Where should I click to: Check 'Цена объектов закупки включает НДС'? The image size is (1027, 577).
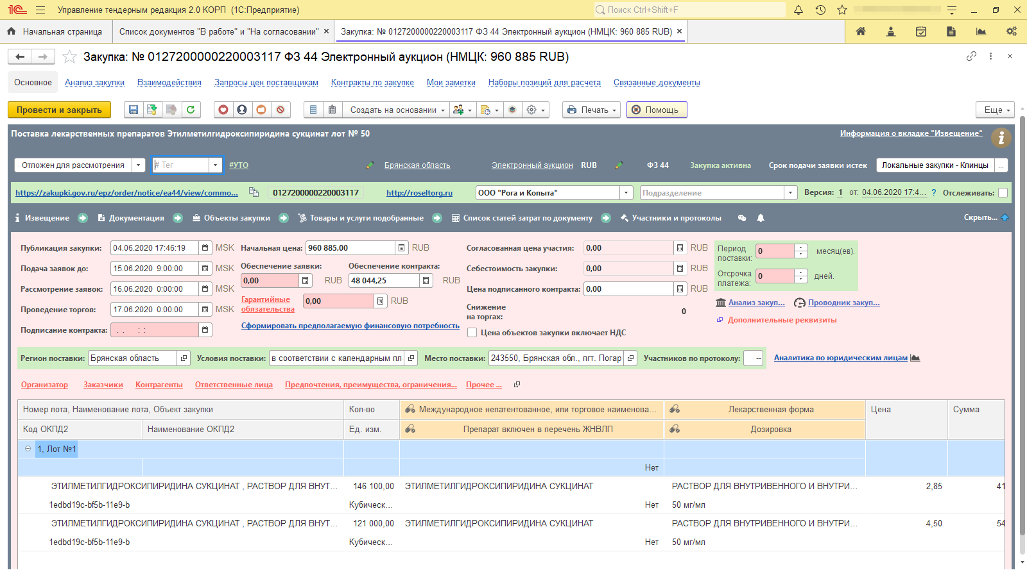pyautogui.click(x=472, y=333)
